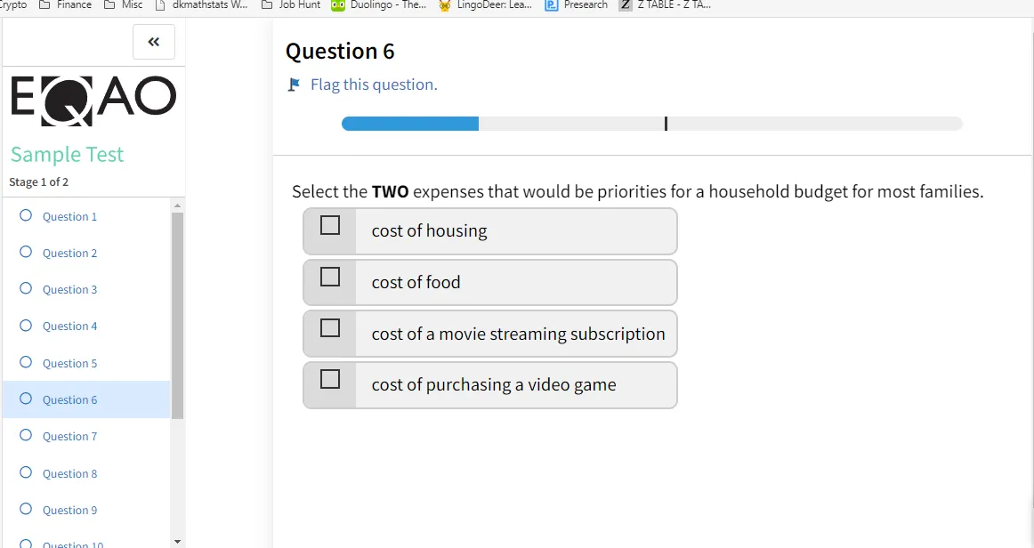Image resolution: width=1034 pixels, height=548 pixels.
Task: Collapse the sidebar with double-chevron button
Action: 154,42
